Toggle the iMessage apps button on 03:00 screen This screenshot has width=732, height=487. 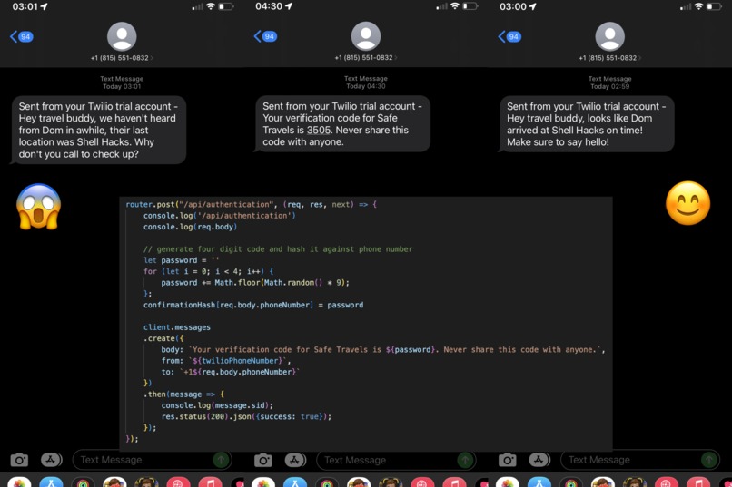539,460
